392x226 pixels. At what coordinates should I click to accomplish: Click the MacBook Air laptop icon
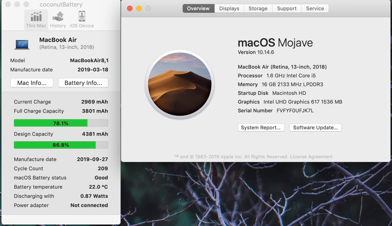click(x=22, y=44)
